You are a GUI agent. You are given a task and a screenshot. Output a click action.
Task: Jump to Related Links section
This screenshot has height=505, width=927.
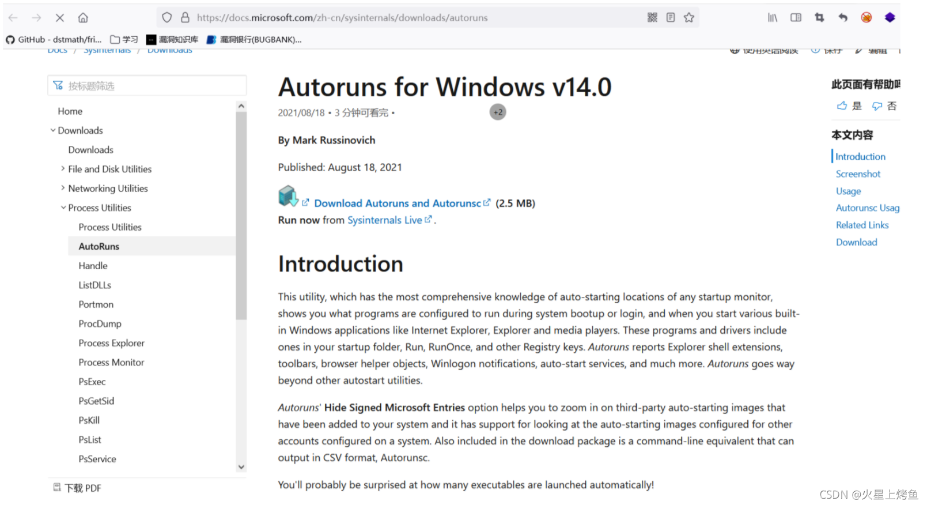pos(862,225)
